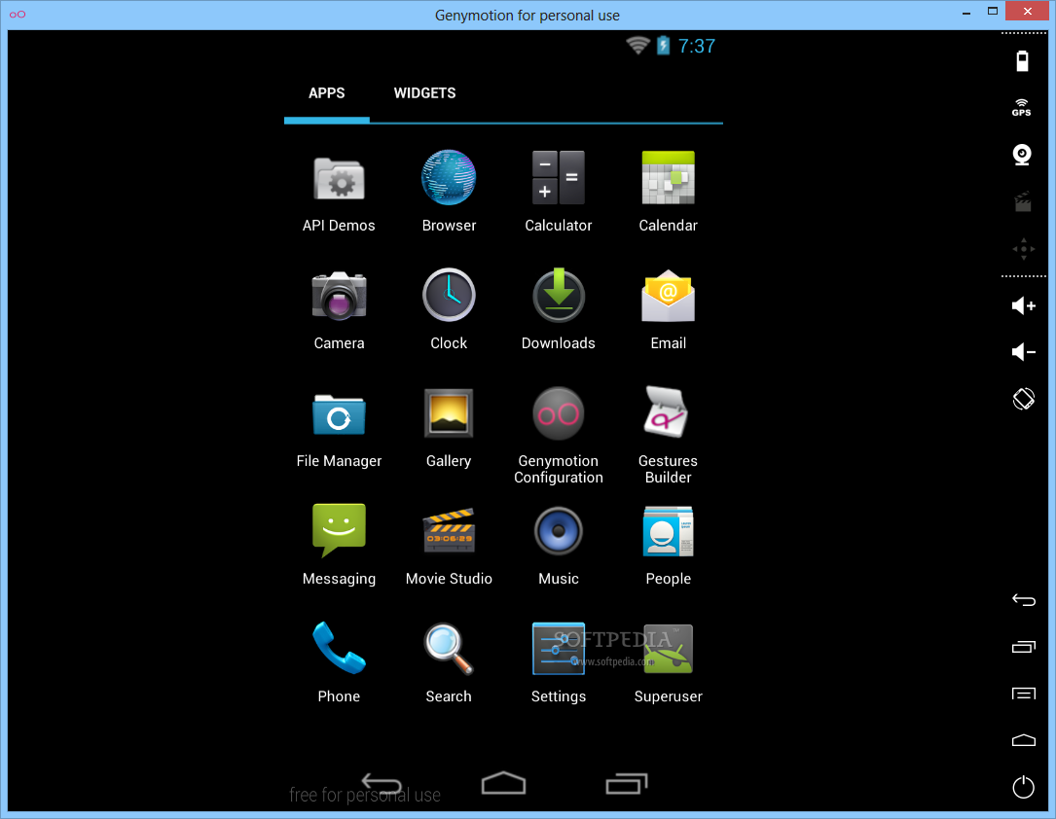Image resolution: width=1056 pixels, height=819 pixels.
Task: Click the 7:37 clock in status bar
Action: click(x=696, y=46)
